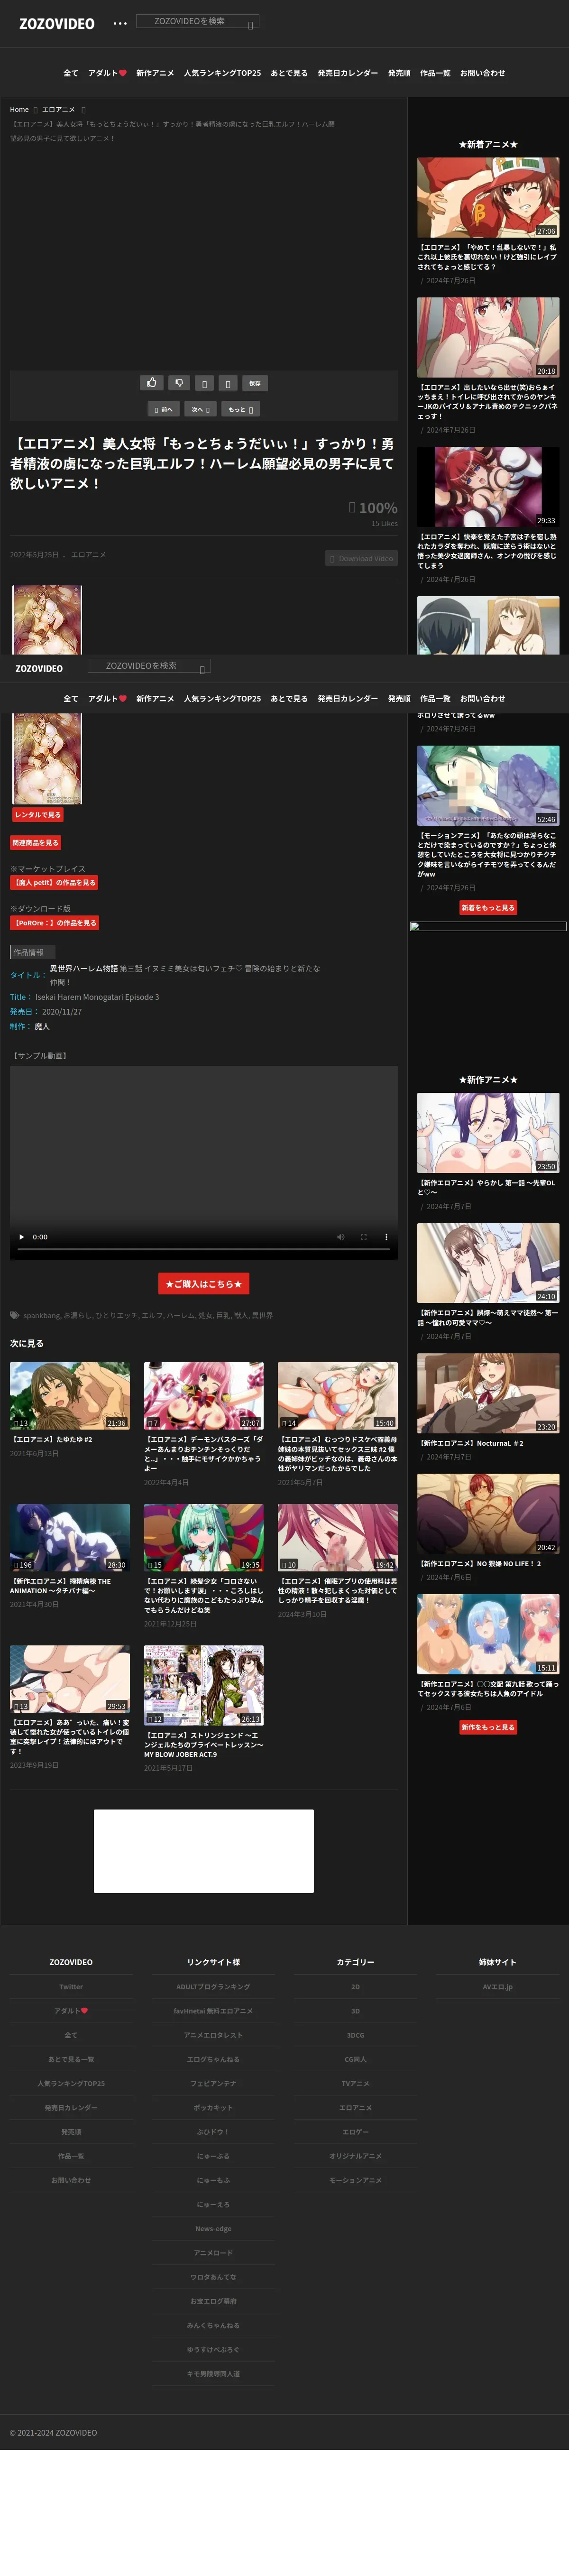
Task: Open 発売順 in the top navigation
Action: 399,73
